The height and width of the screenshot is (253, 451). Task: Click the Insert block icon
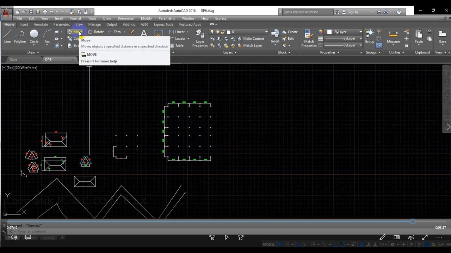(x=275, y=36)
